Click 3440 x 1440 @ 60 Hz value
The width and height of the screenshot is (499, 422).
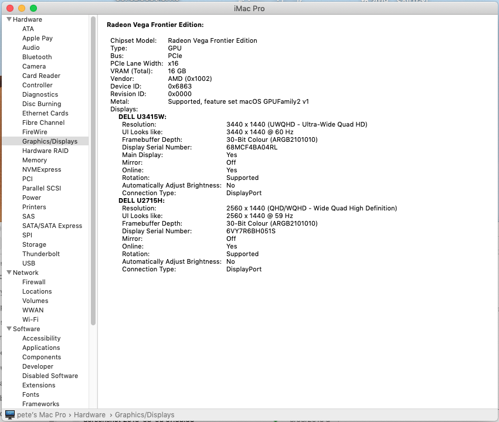pyautogui.click(x=260, y=132)
